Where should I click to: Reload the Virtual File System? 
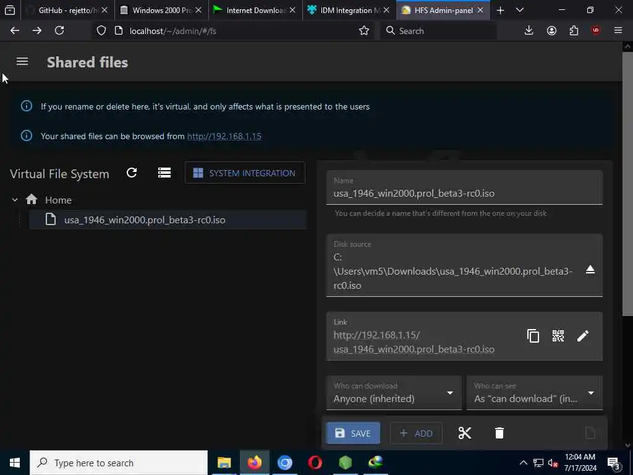132,173
